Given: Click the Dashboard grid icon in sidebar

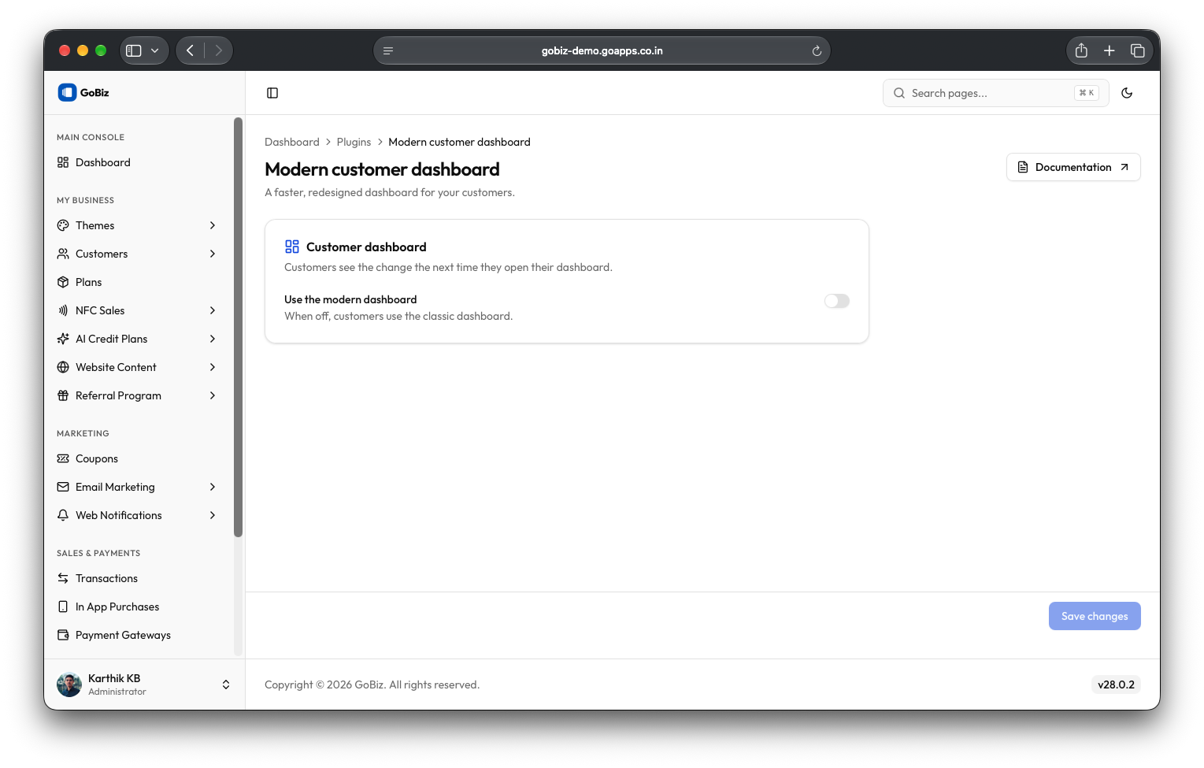Looking at the screenshot, I should (63, 162).
